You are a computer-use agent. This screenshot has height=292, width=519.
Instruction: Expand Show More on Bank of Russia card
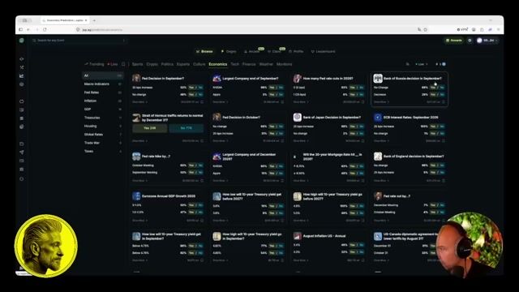click(381, 102)
